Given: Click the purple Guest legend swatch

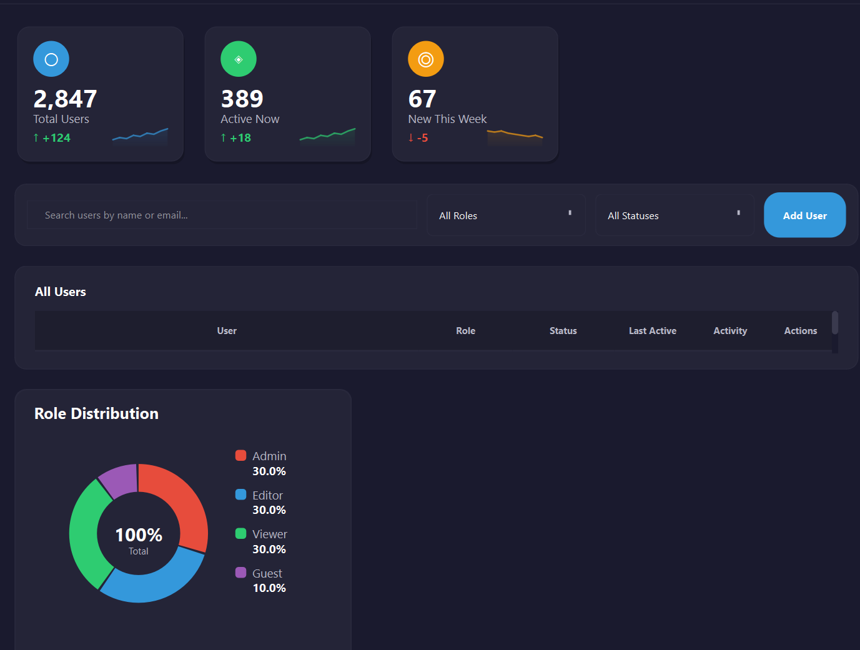Looking at the screenshot, I should coord(240,572).
